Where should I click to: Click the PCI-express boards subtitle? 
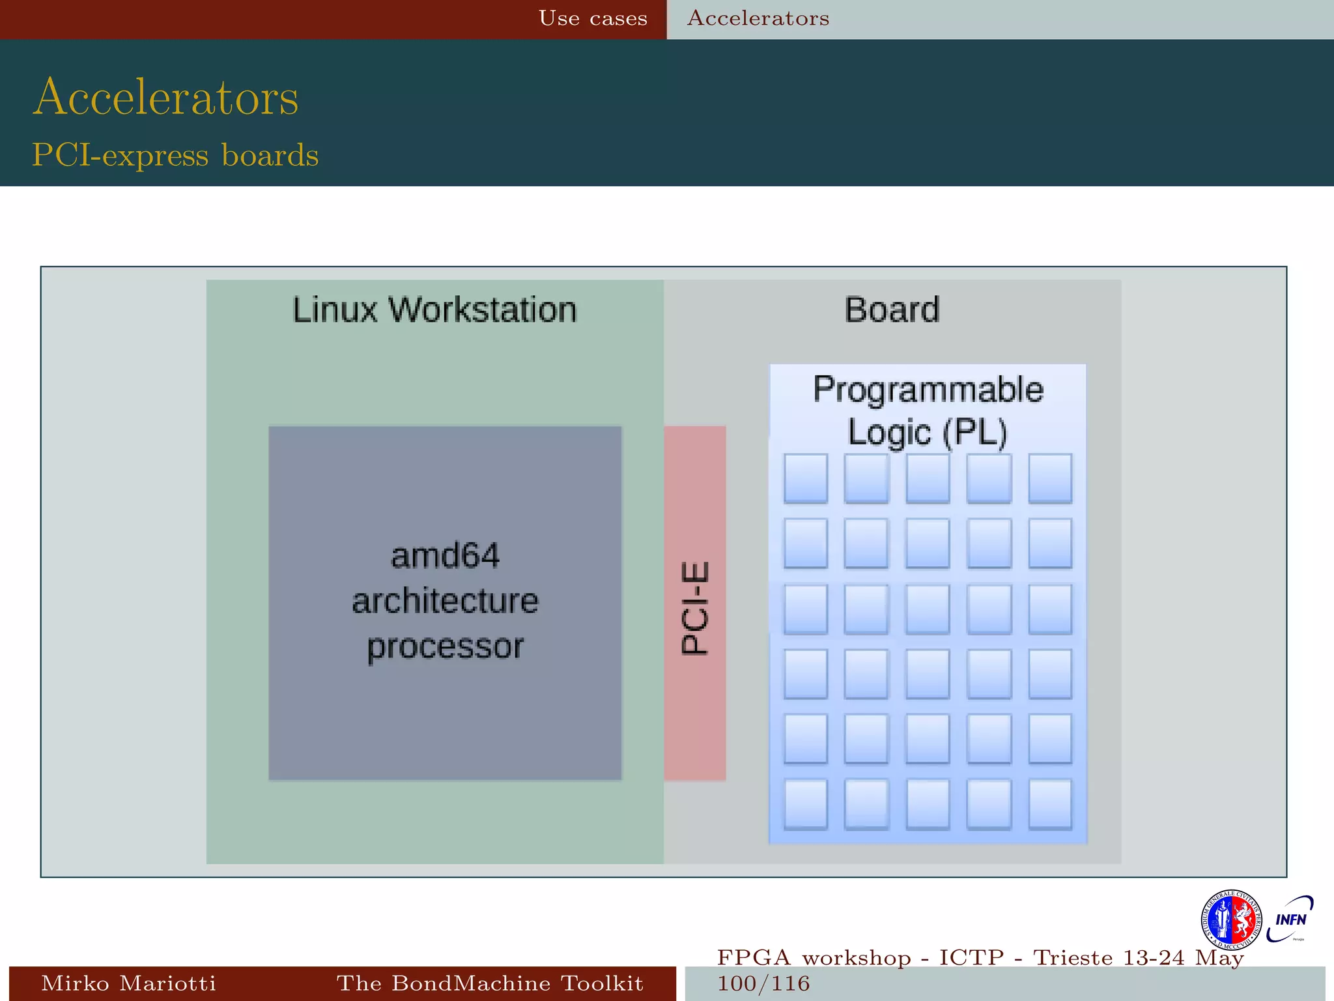pos(175,155)
